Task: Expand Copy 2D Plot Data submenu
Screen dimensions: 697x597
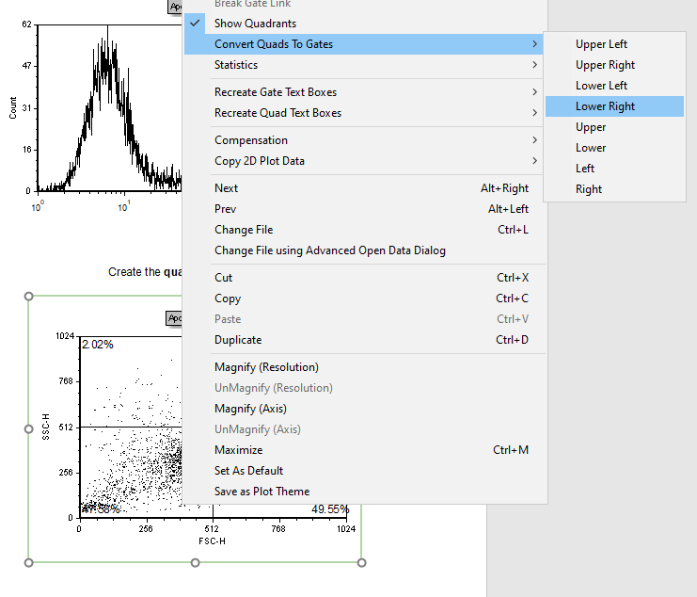Action: 364,161
